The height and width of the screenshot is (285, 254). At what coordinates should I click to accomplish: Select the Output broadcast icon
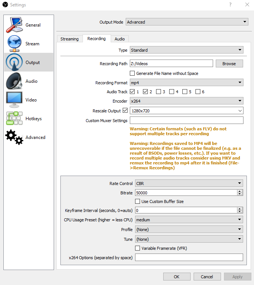(x=14, y=62)
